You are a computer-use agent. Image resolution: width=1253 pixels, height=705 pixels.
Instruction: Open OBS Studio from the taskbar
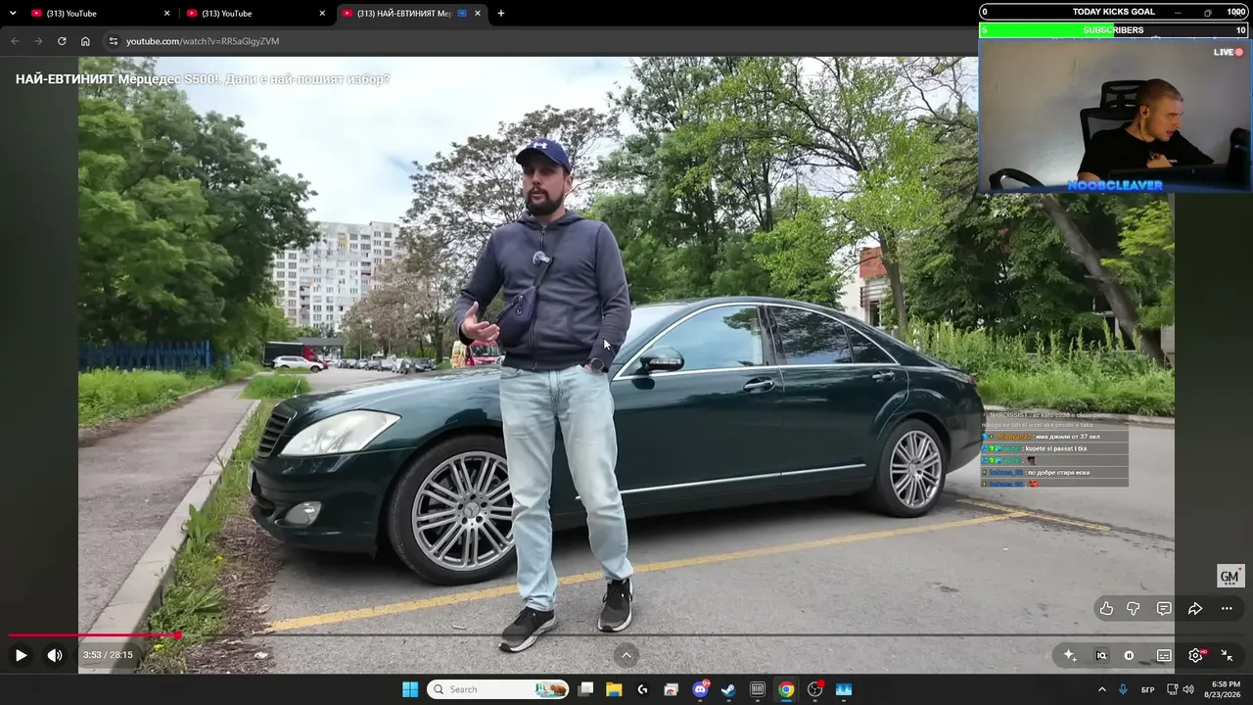815,689
